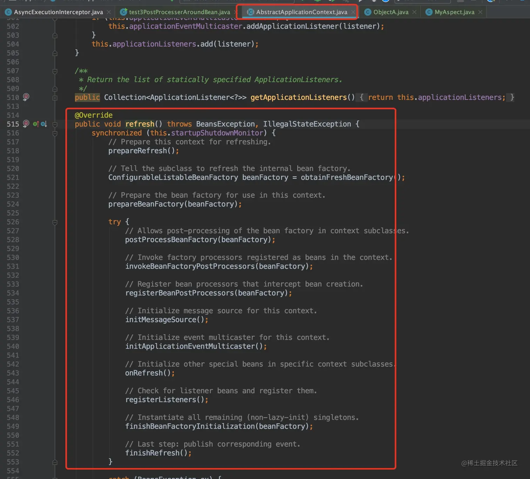Collapse the Javadoc comment ending on line 509

point(55,89)
